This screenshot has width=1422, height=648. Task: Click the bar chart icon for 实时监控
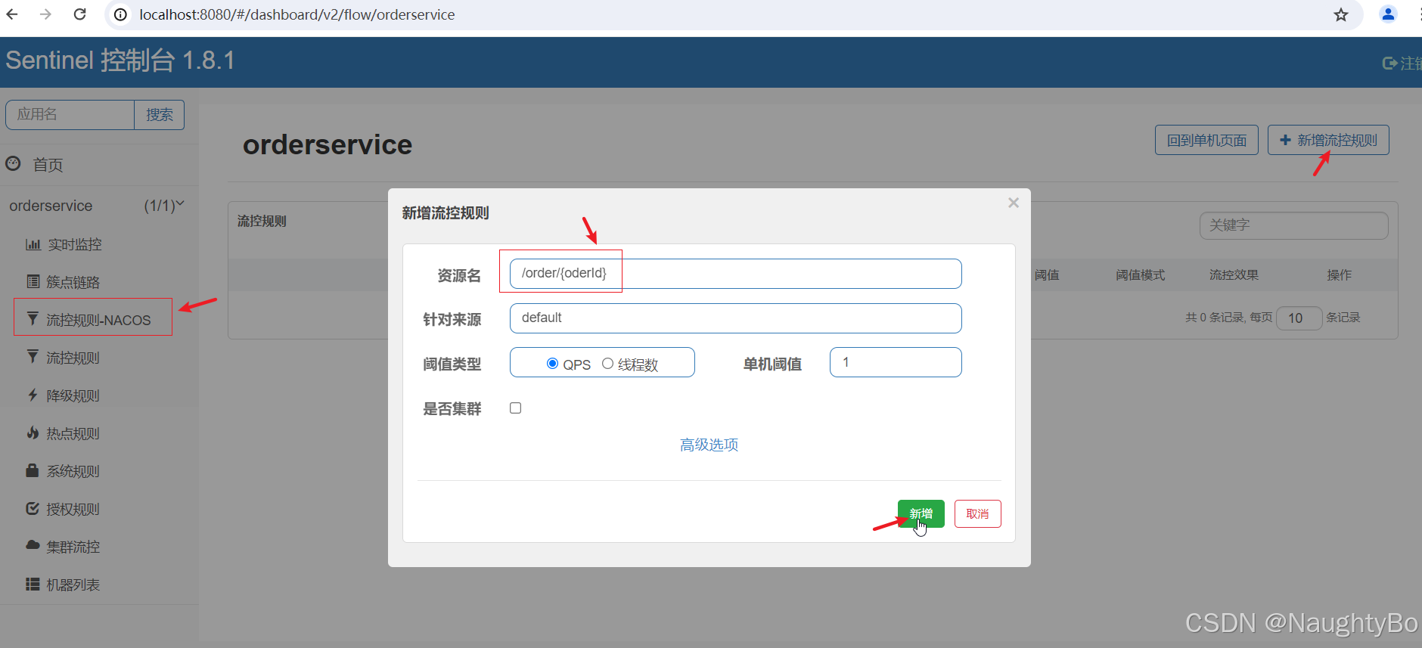33,244
